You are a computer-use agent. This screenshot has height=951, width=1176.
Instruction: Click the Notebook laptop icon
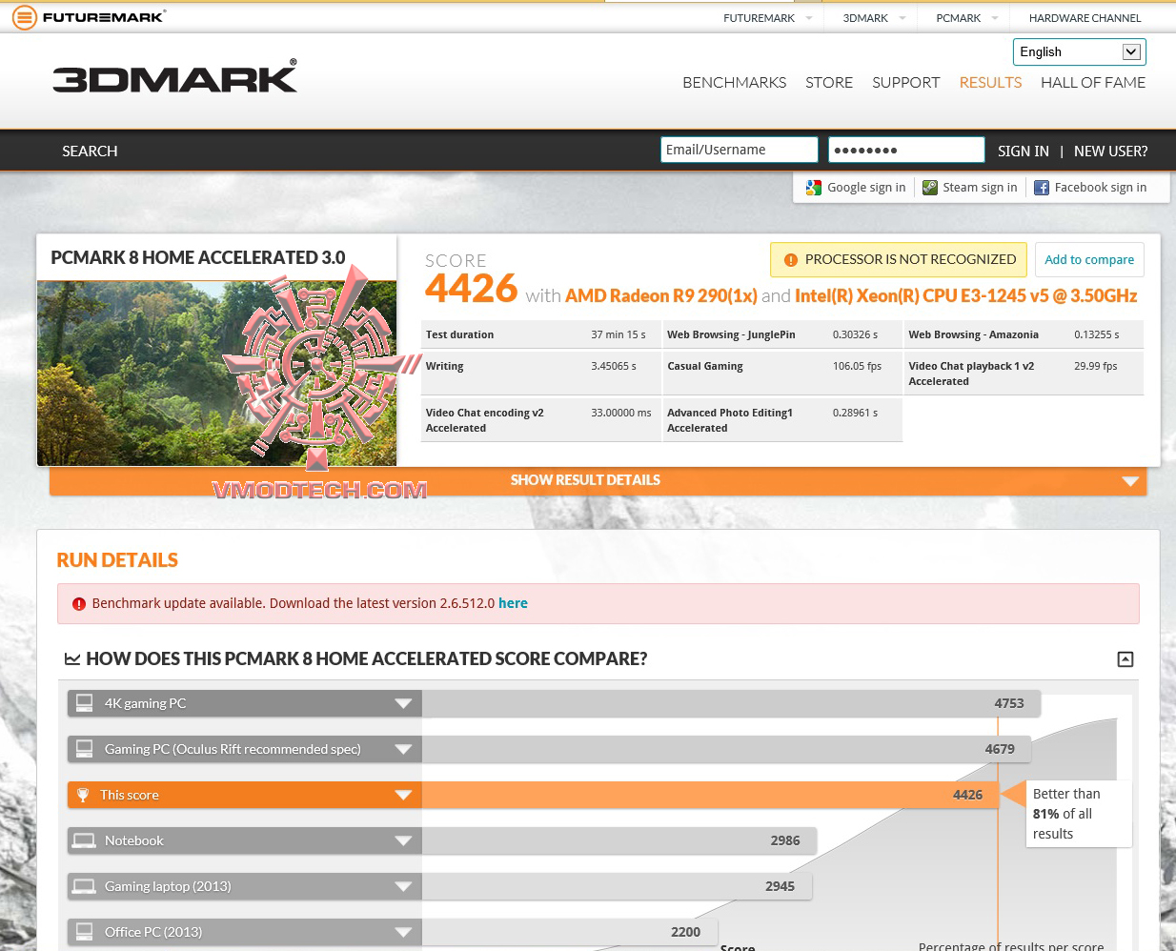pyautogui.click(x=84, y=840)
